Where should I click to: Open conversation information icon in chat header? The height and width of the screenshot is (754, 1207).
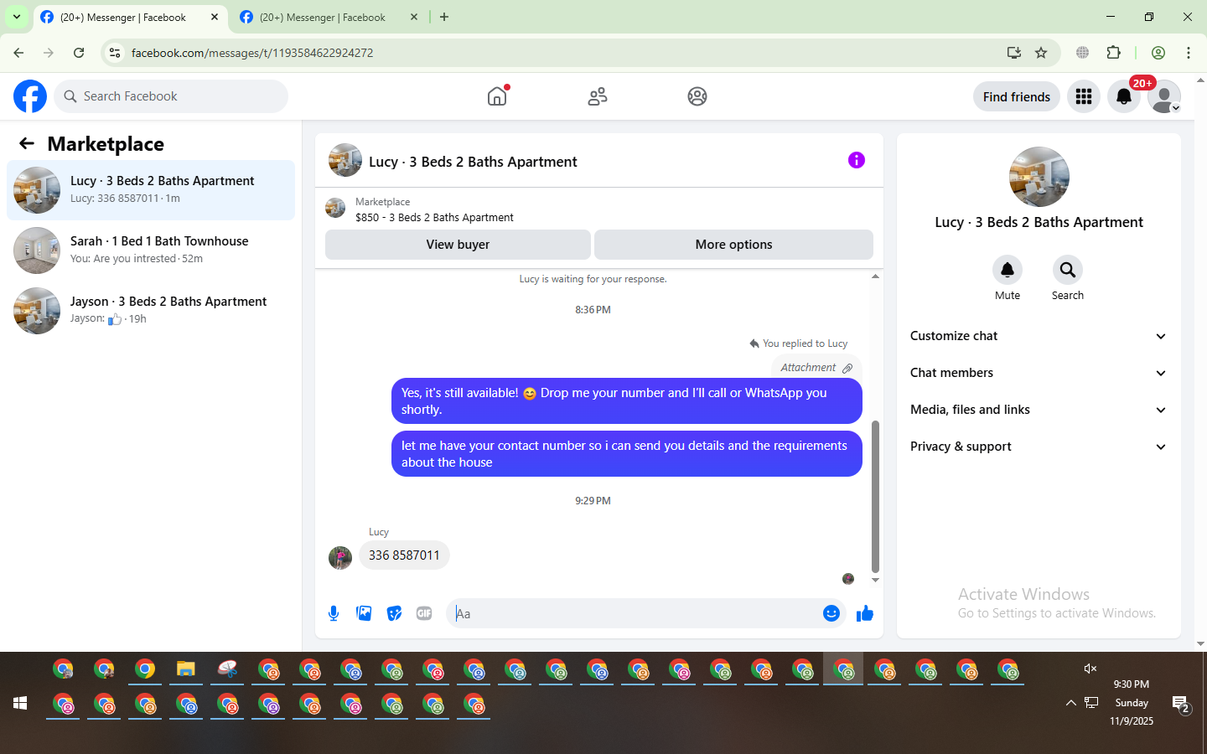(856, 160)
